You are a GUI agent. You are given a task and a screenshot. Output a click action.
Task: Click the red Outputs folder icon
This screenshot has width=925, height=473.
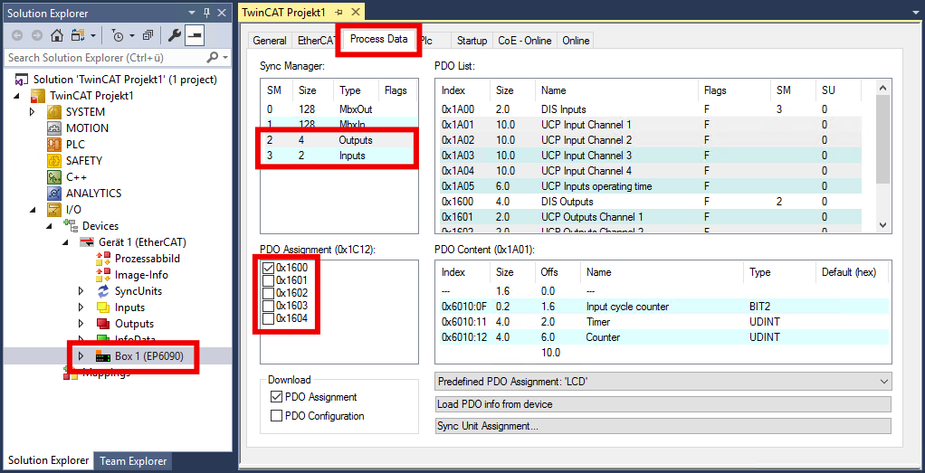tap(103, 324)
